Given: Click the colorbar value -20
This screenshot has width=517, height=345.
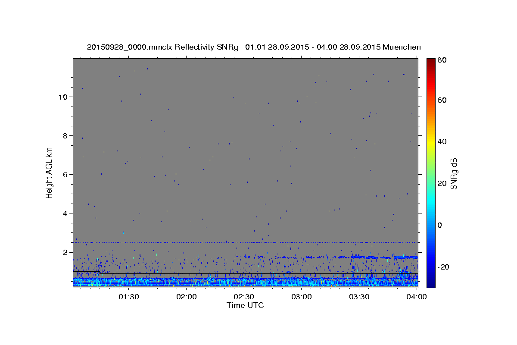Looking at the screenshot, I should click(444, 267).
